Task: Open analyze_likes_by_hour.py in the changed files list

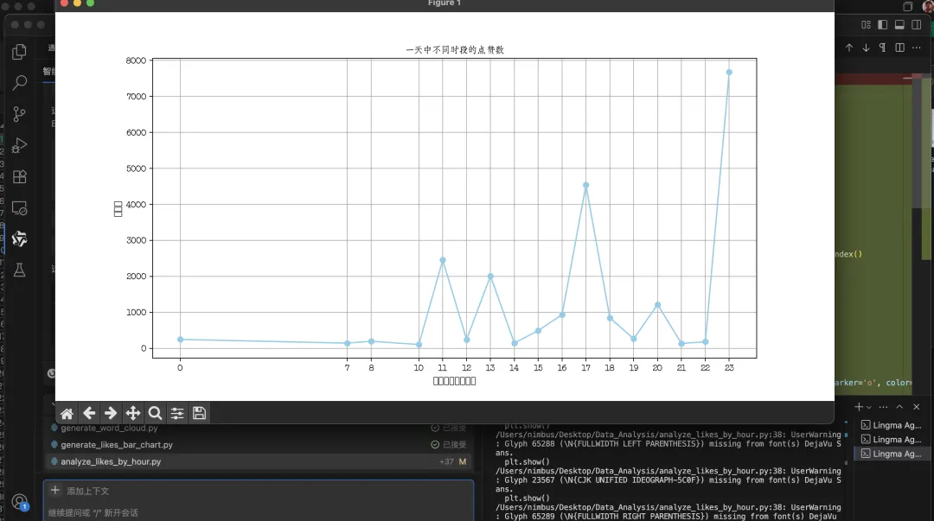Action: click(111, 461)
